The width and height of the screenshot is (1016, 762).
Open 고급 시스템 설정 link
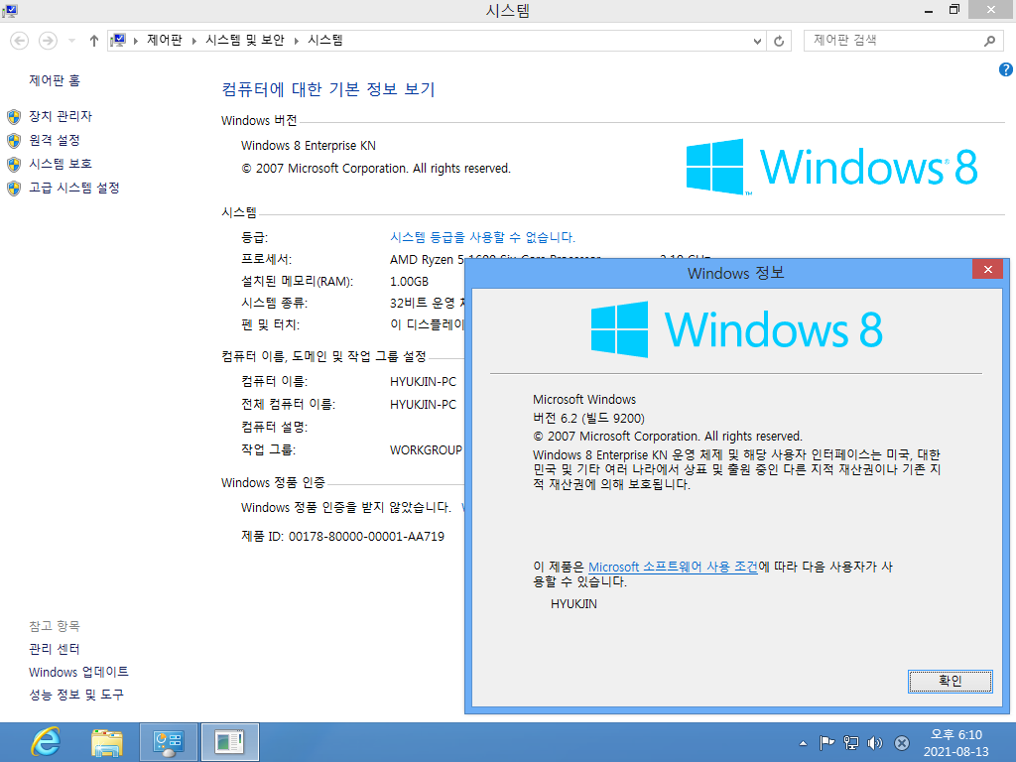coord(73,188)
